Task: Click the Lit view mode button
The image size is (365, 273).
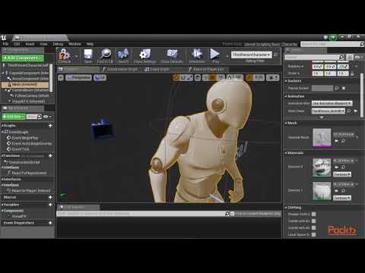Action: pos(100,77)
